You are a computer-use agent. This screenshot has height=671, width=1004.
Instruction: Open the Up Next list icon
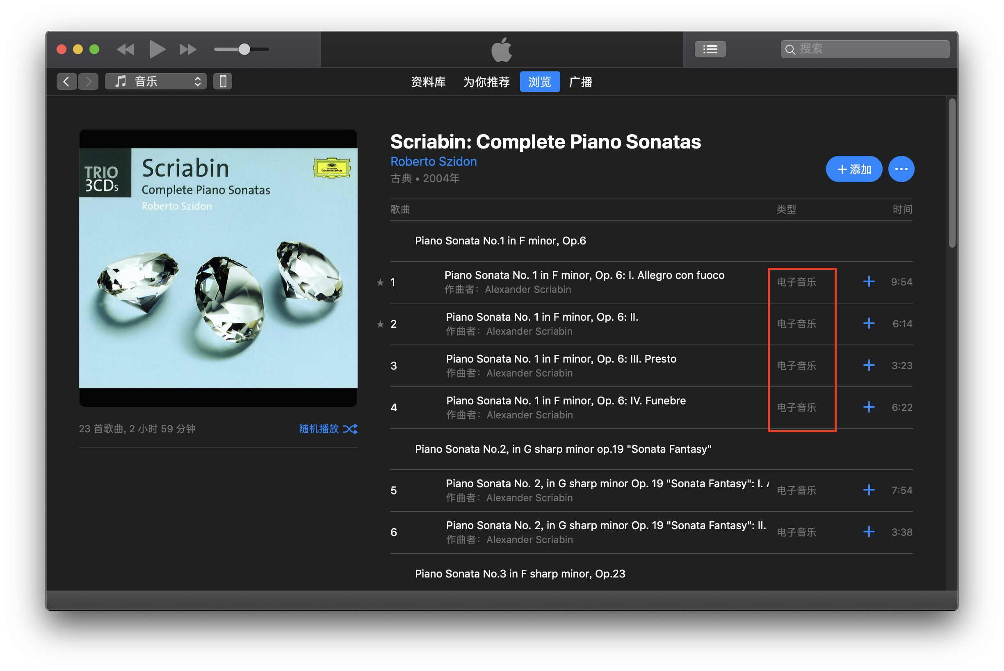tap(710, 49)
